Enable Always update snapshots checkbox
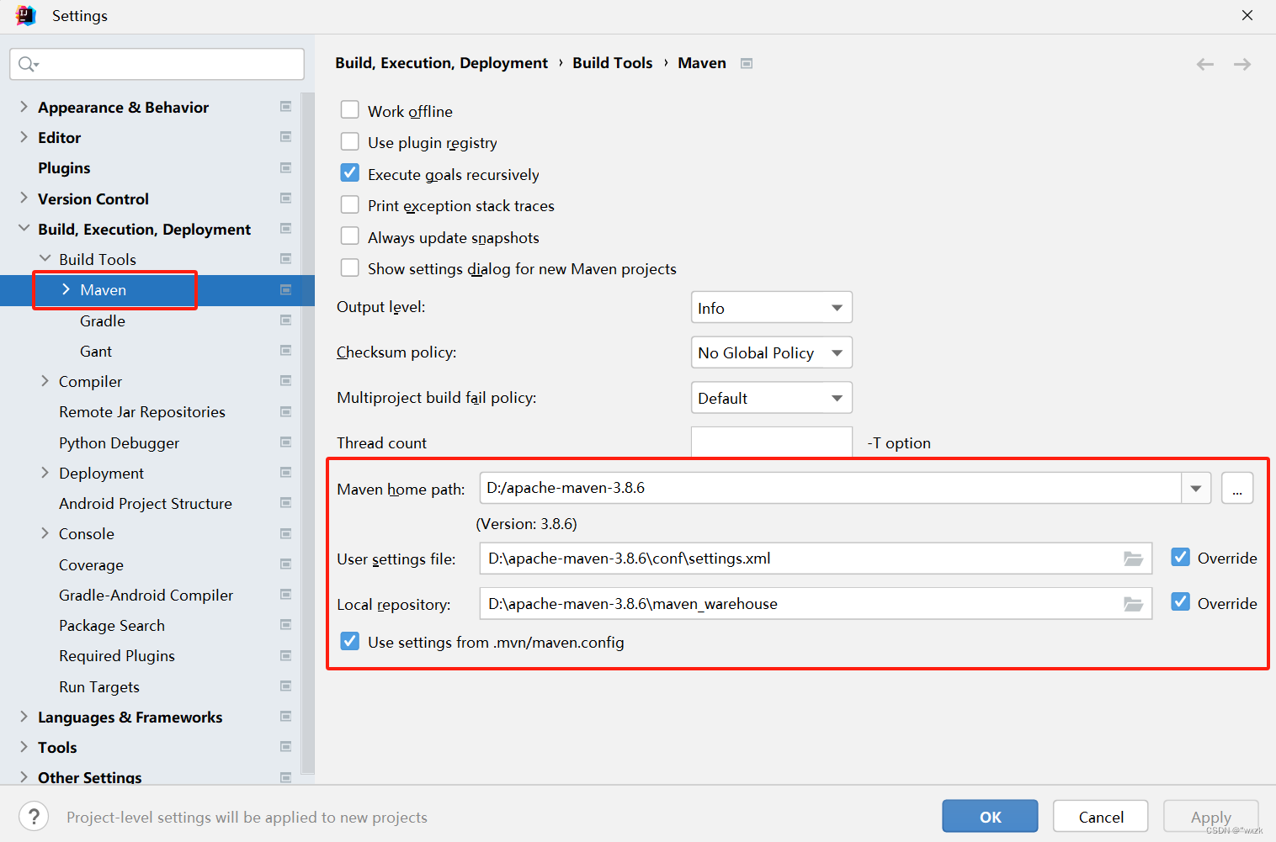Screen dimensions: 1276x842 pyautogui.click(x=350, y=236)
